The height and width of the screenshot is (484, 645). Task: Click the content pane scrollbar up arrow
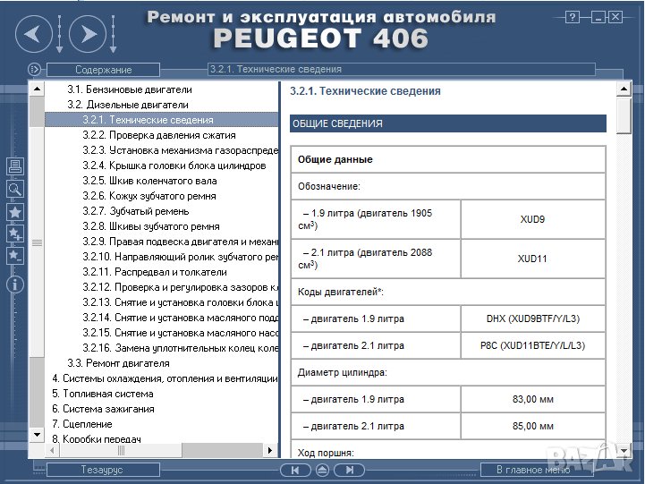pyautogui.click(x=624, y=89)
